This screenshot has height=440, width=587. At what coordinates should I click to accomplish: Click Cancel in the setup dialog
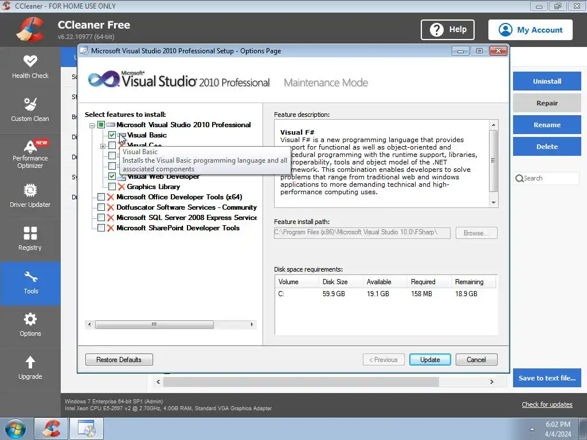tap(476, 360)
